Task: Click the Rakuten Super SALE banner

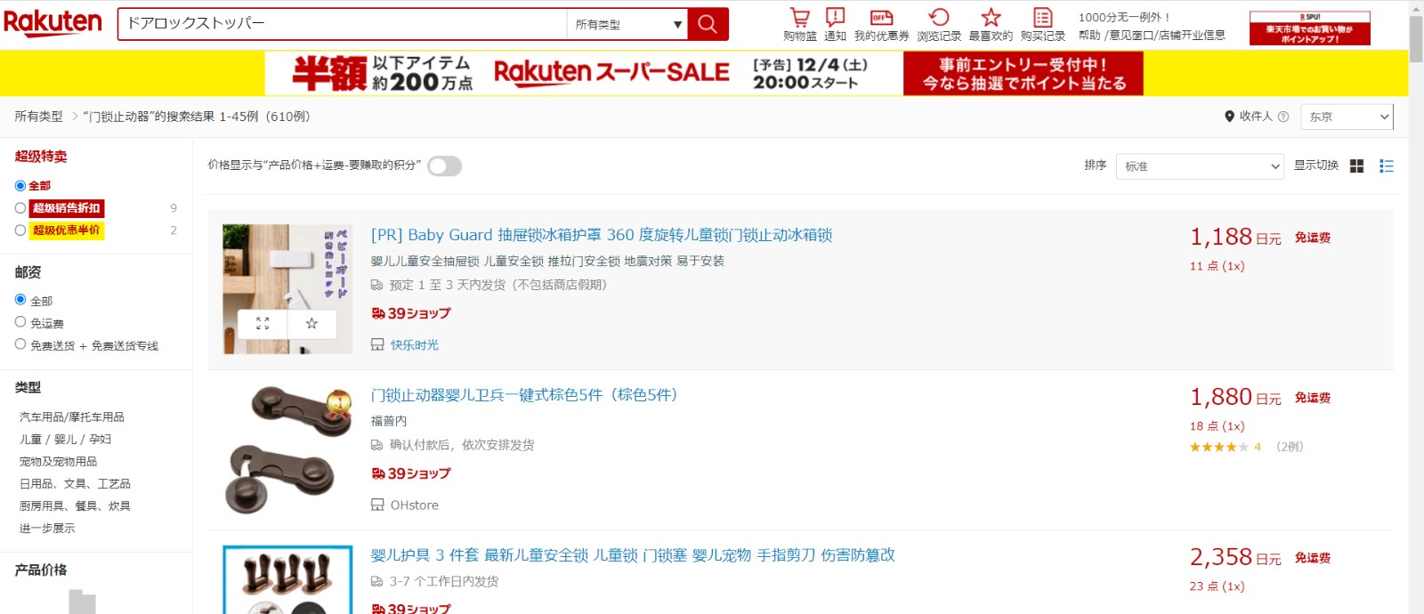Action: (x=704, y=73)
